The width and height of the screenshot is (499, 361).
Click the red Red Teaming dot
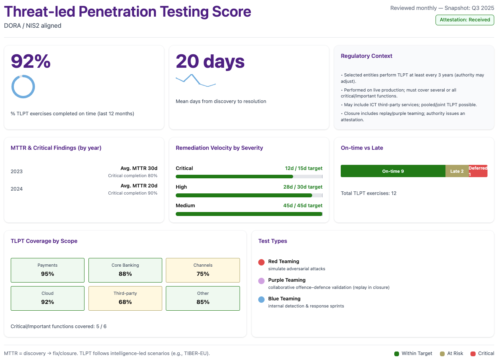(x=261, y=262)
